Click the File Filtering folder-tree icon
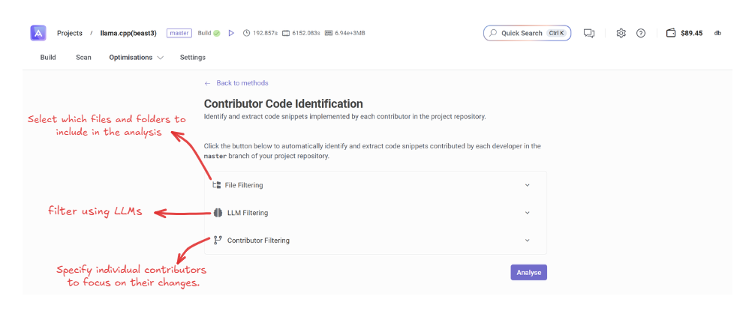 coord(217,185)
